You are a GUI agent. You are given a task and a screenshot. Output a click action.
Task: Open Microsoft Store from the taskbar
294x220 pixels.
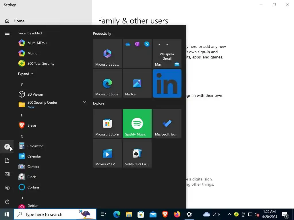pyautogui.click(x=141, y=214)
